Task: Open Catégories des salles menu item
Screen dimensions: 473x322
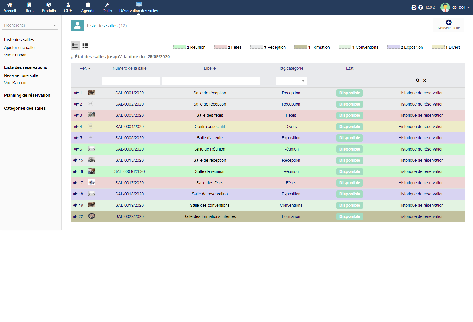Action: 25,108
